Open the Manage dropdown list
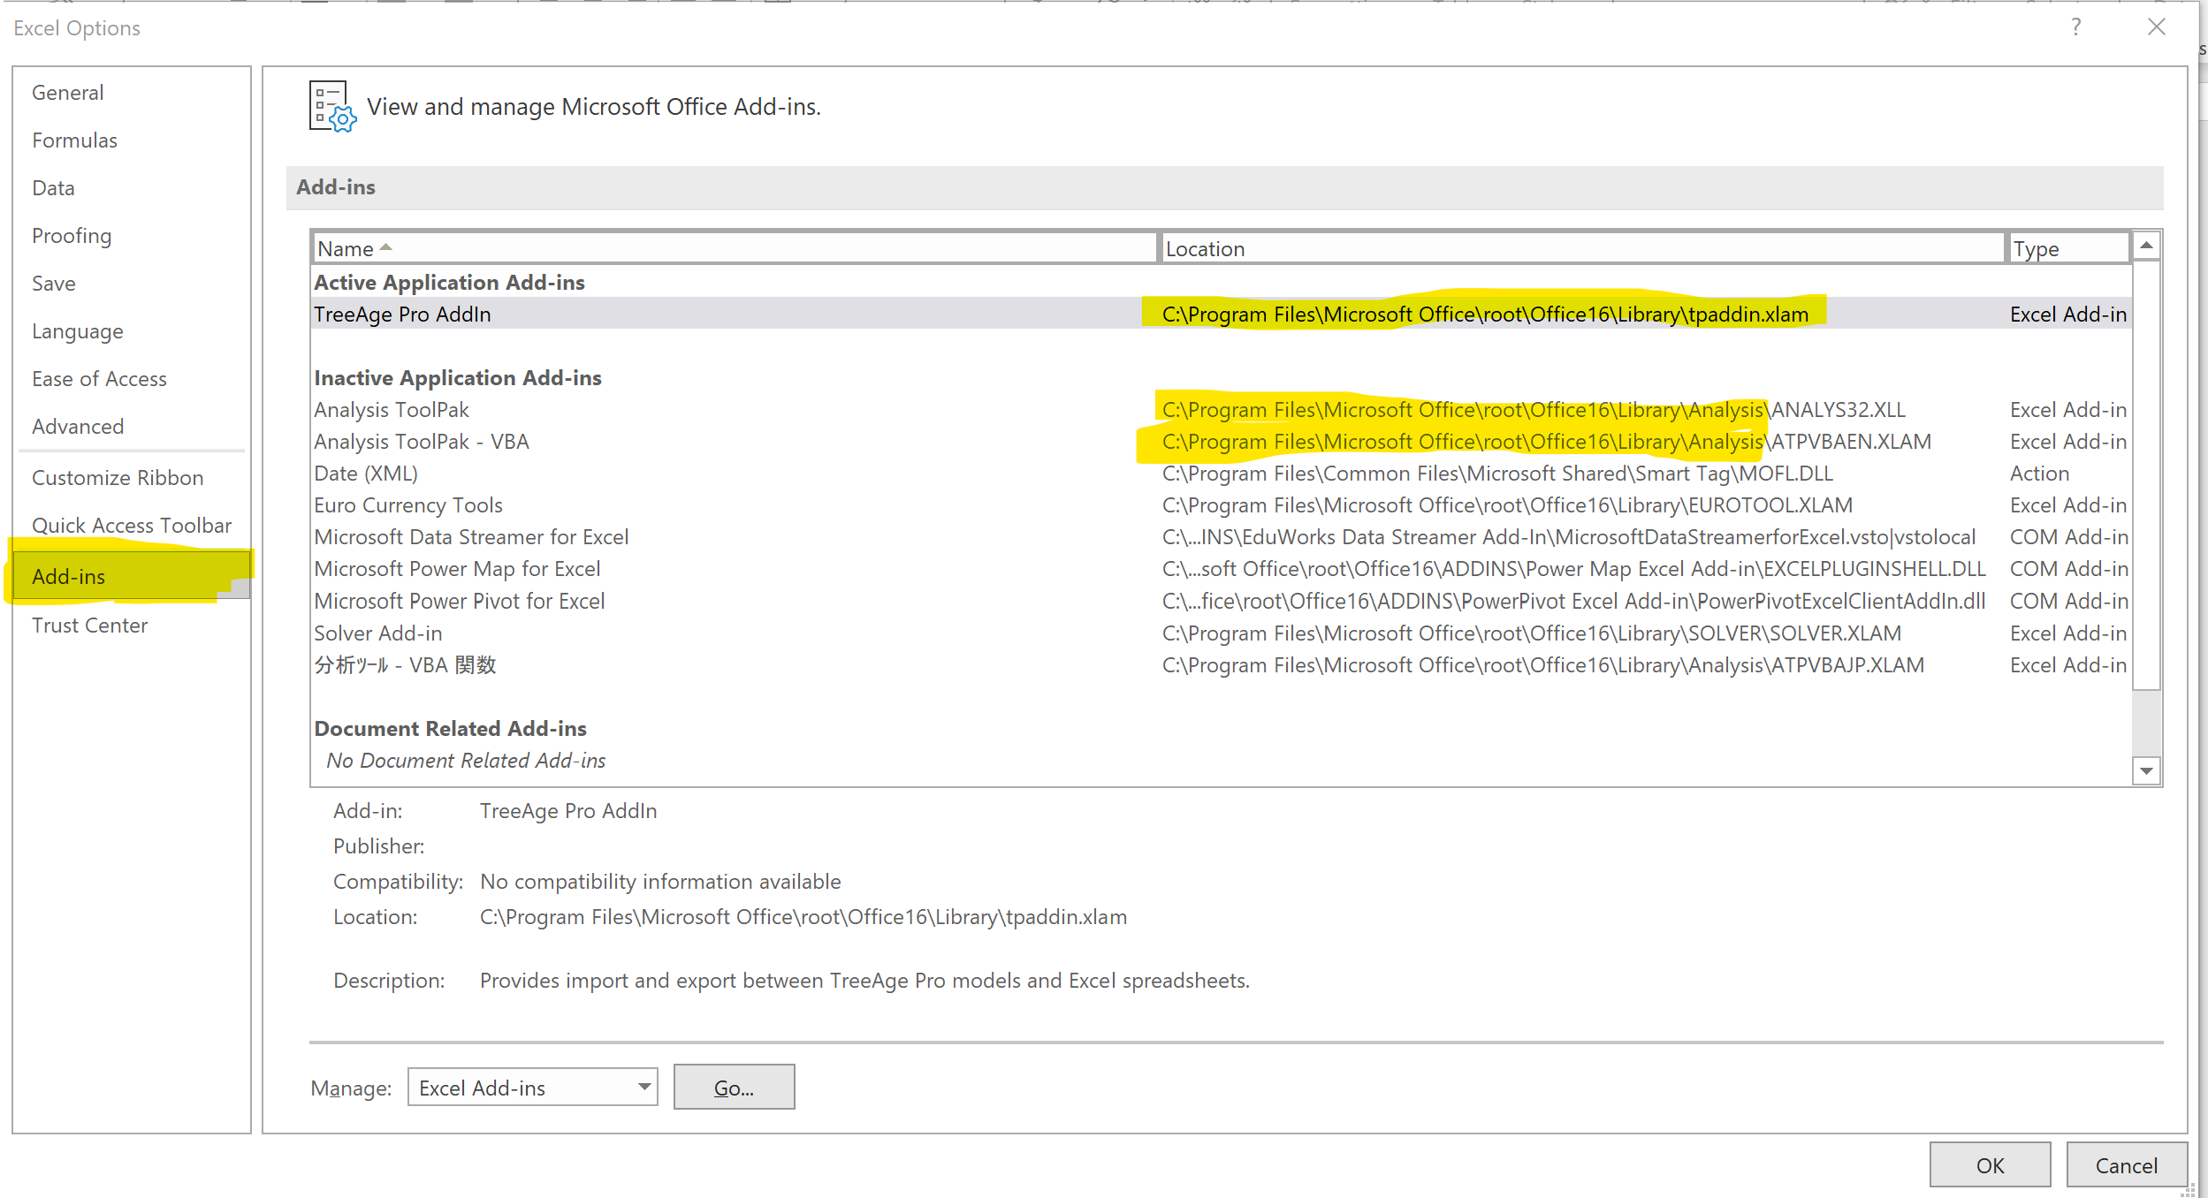 pyautogui.click(x=645, y=1087)
